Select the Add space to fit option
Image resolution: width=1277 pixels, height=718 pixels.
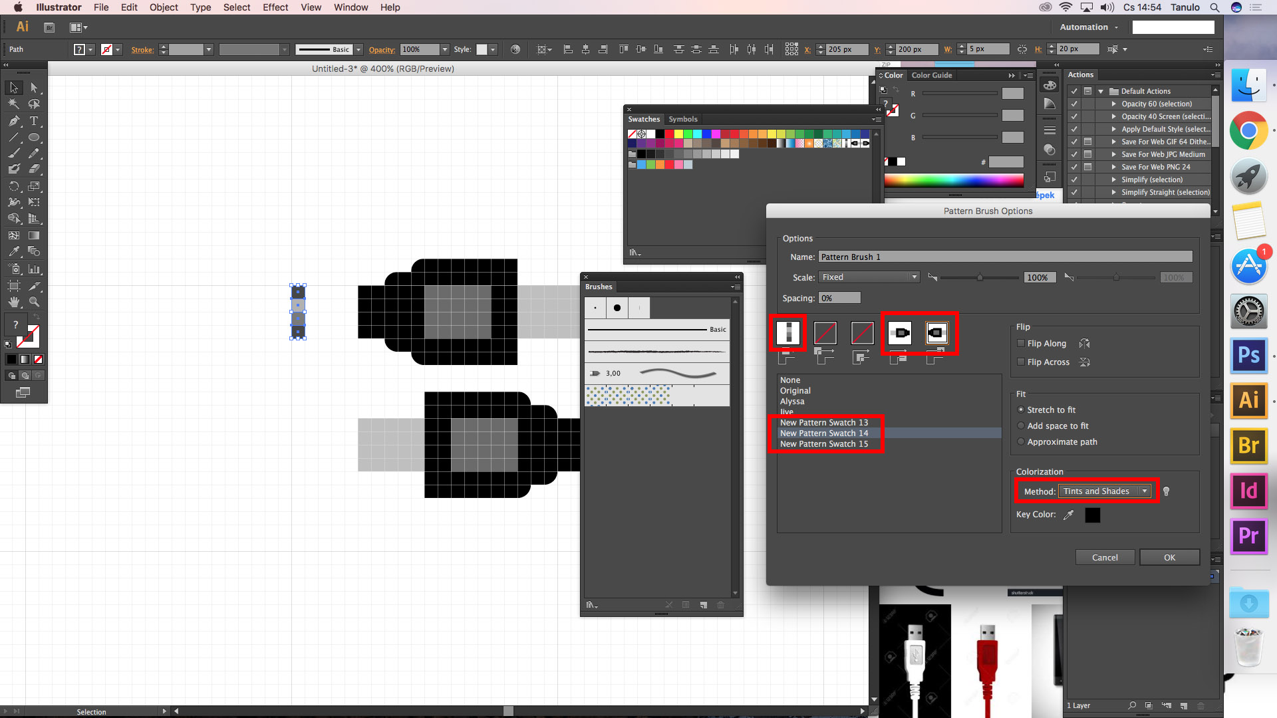click(x=1021, y=426)
